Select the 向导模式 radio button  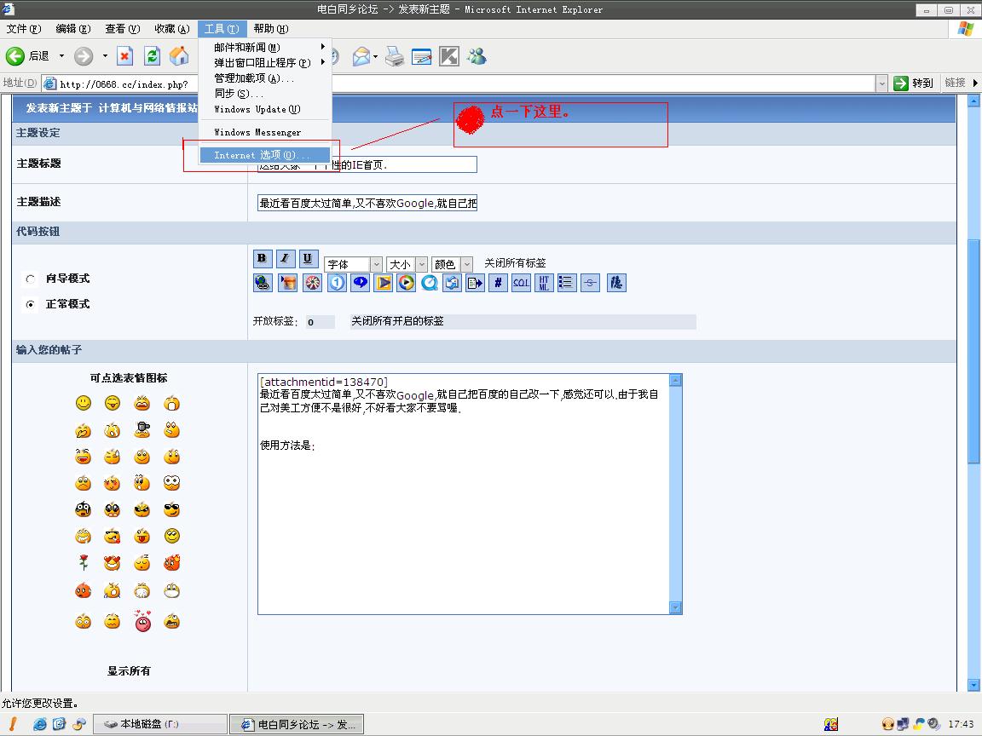(31, 279)
